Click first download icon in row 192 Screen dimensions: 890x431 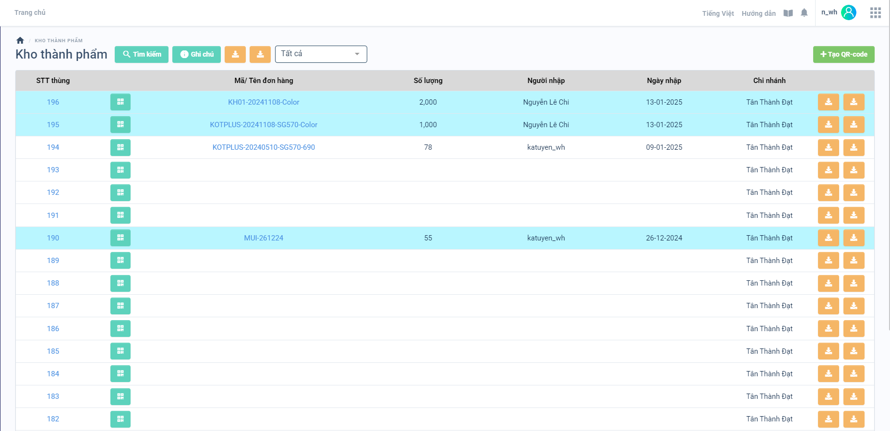click(x=829, y=192)
